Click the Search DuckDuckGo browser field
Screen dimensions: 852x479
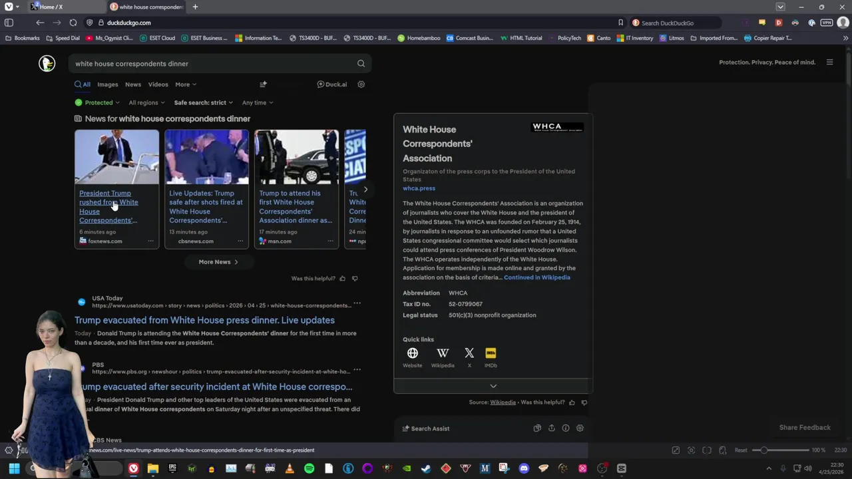pyautogui.click(x=676, y=23)
